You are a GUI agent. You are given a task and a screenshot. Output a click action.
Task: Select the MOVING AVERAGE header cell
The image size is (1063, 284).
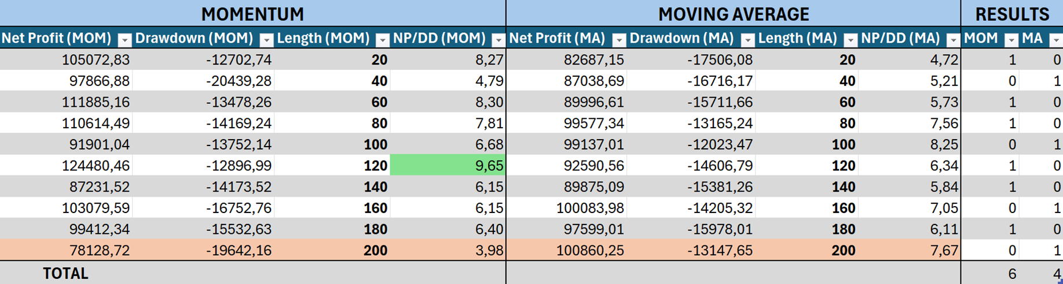click(x=733, y=14)
